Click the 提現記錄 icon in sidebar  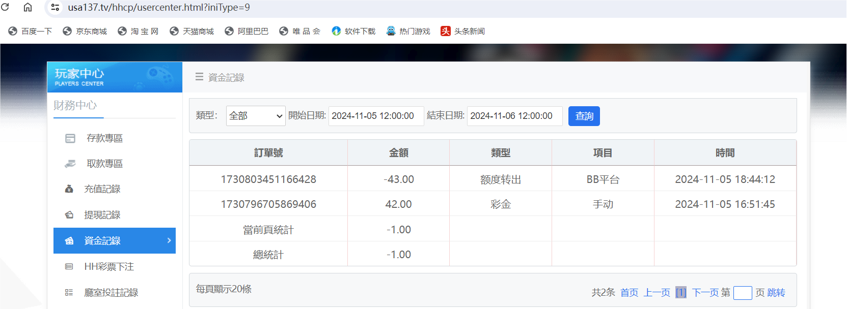(69, 215)
